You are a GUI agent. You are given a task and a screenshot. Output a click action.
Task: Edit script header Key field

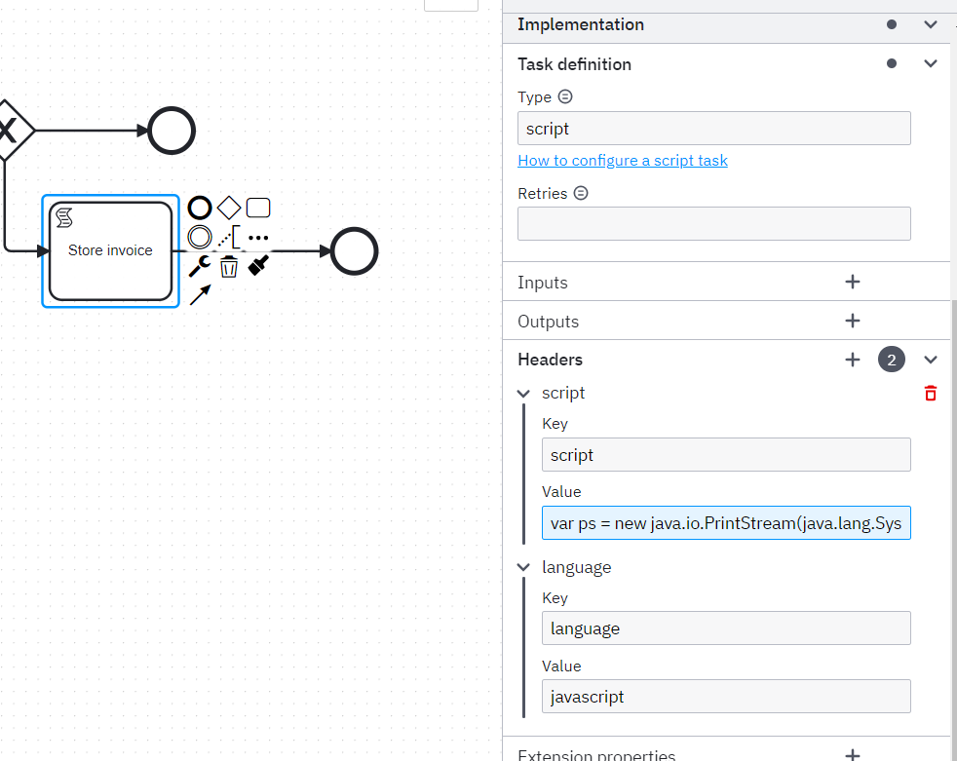coord(726,455)
